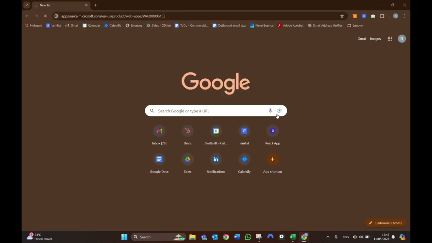Image resolution: width=432 pixels, height=243 pixels.
Task: Open the clock and date flyout
Action: [x=381, y=237]
